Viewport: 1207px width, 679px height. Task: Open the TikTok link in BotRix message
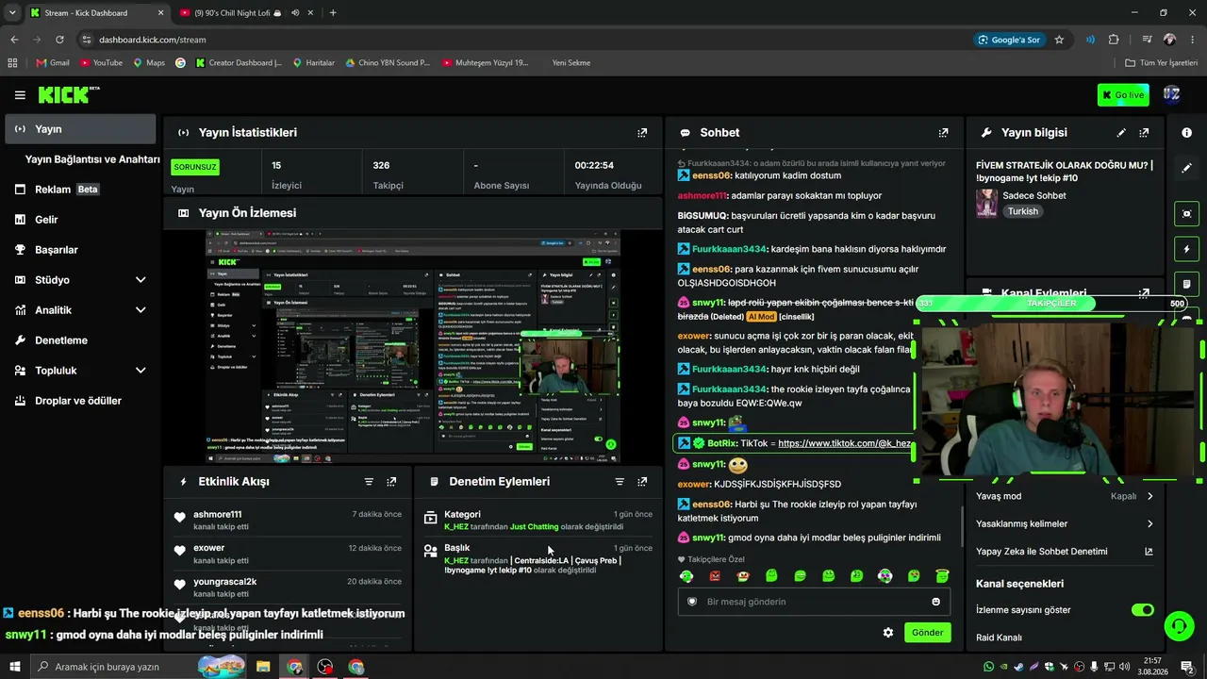pyautogui.click(x=845, y=443)
